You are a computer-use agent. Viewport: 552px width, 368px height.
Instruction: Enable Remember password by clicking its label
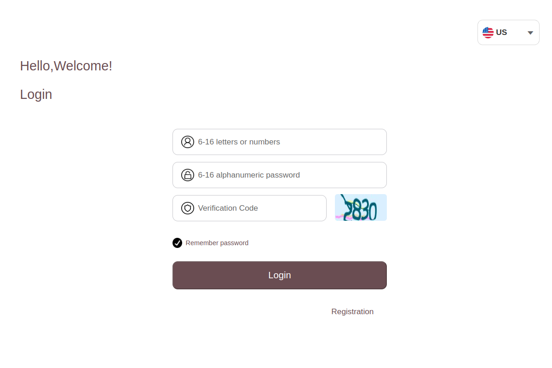(217, 242)
